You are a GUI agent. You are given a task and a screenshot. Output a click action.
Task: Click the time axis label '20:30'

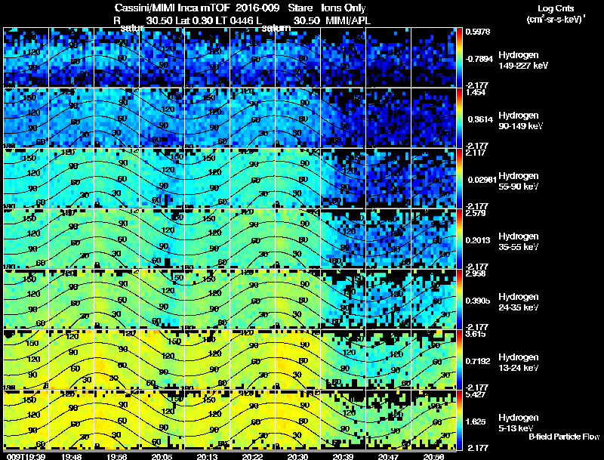coord(297,456)
